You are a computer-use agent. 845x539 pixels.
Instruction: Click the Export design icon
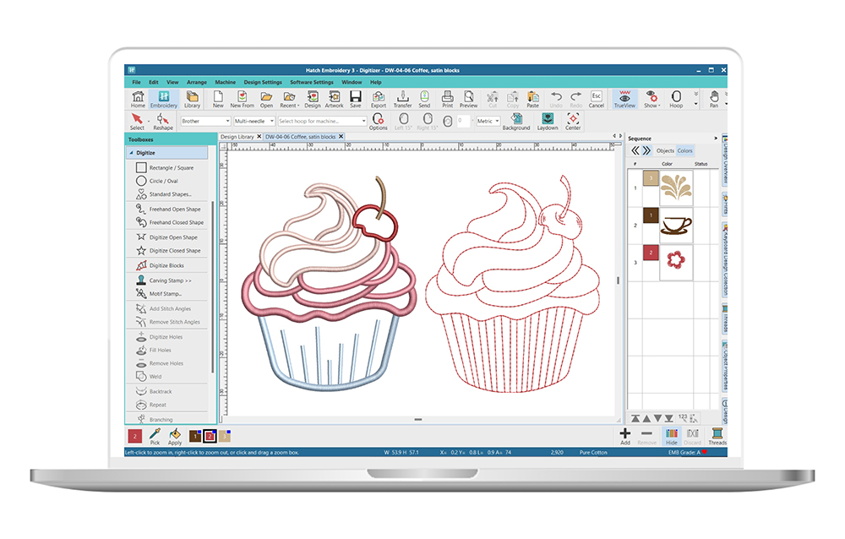click(378, 99)
